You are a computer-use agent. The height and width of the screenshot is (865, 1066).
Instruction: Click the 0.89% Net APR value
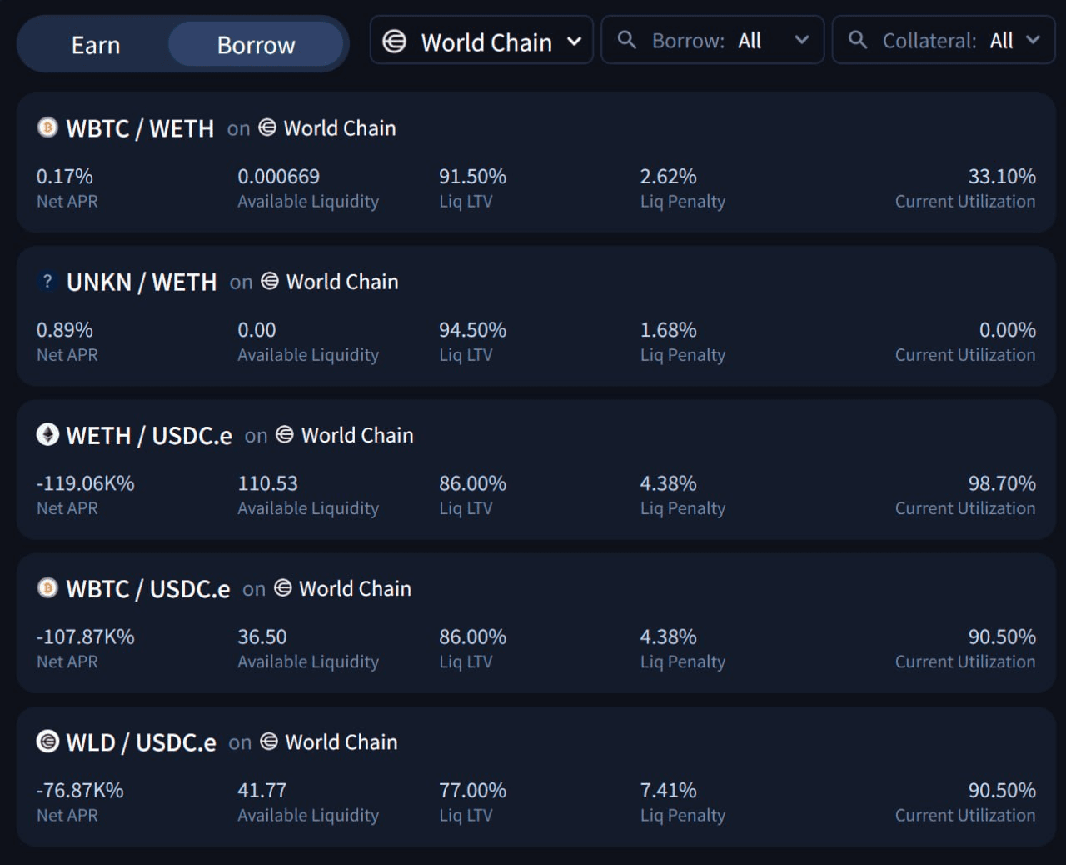(x=65, y=330)
